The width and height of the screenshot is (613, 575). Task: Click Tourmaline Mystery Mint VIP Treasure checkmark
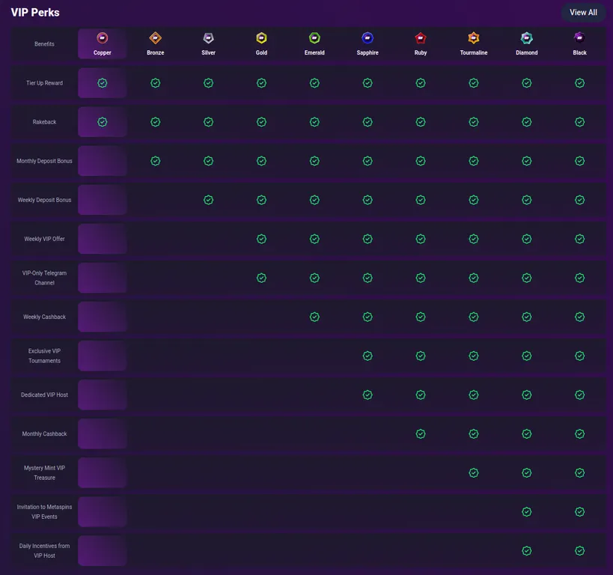click(474, 473)
